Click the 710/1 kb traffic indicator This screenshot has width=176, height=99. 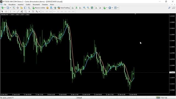pos(164,98)
